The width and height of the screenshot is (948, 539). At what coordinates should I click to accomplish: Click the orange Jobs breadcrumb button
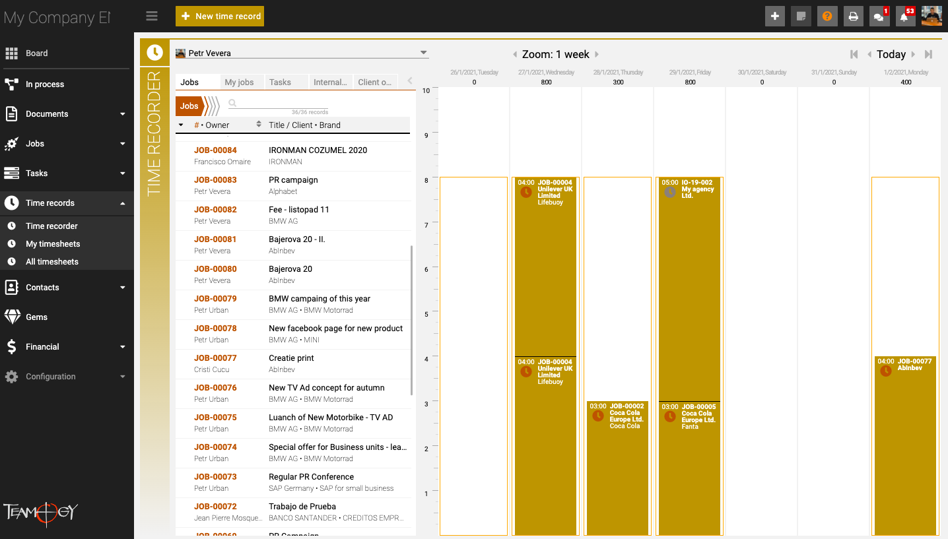point(189,106)
